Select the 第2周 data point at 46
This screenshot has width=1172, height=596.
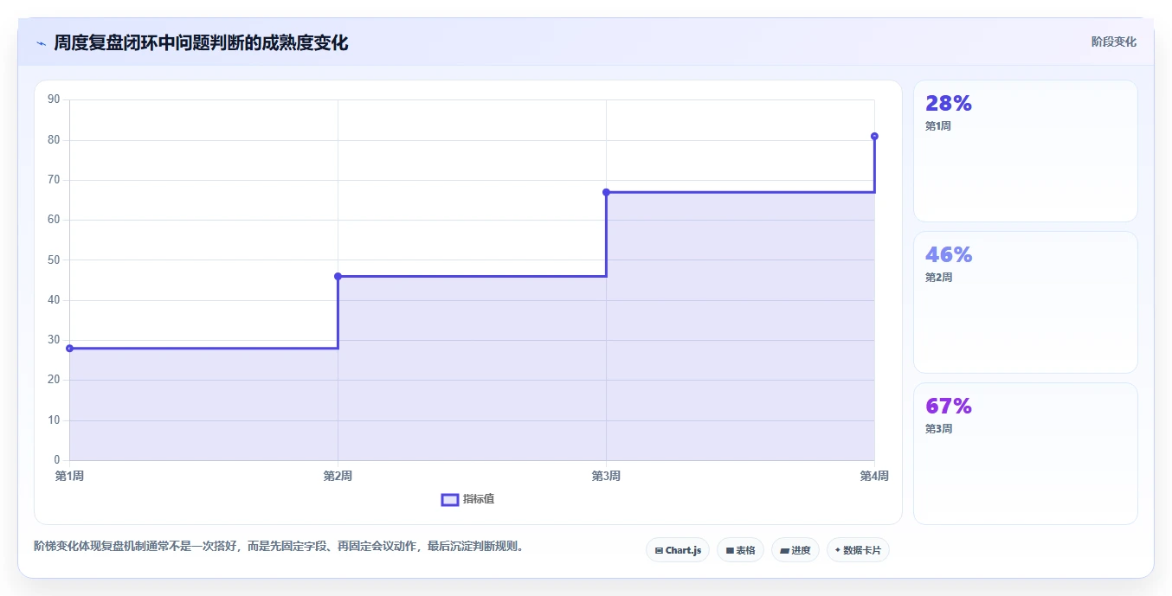pos(338,276)
